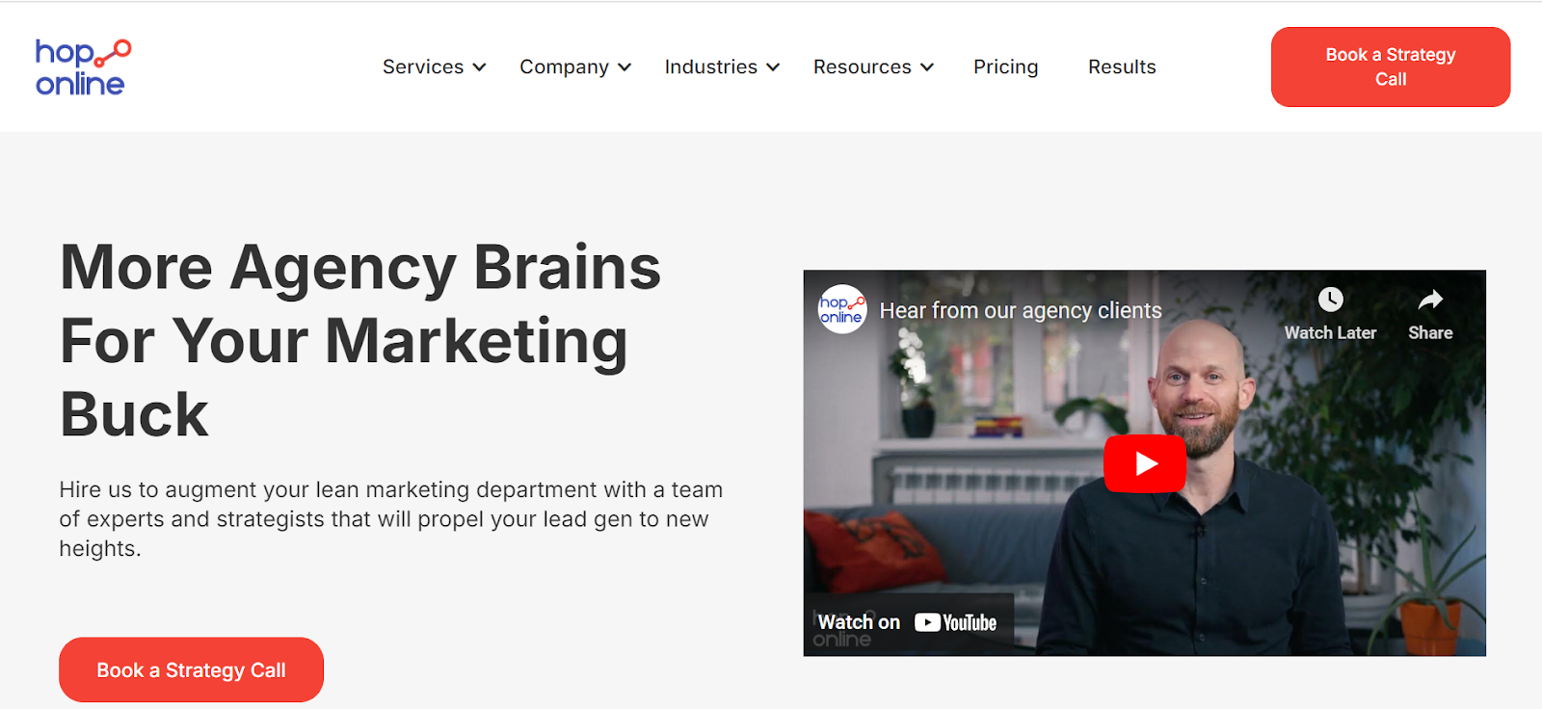Play the YouTube video

coord(1145,463)
